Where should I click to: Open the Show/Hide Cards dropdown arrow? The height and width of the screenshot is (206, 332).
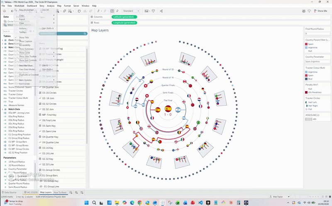pyautogui.click(x=149, y=11)
